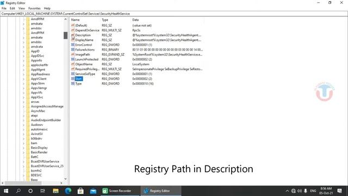This screenshot has width=348, height=196.
Task: Expand the BasicRender key
Action: point(23,152)
